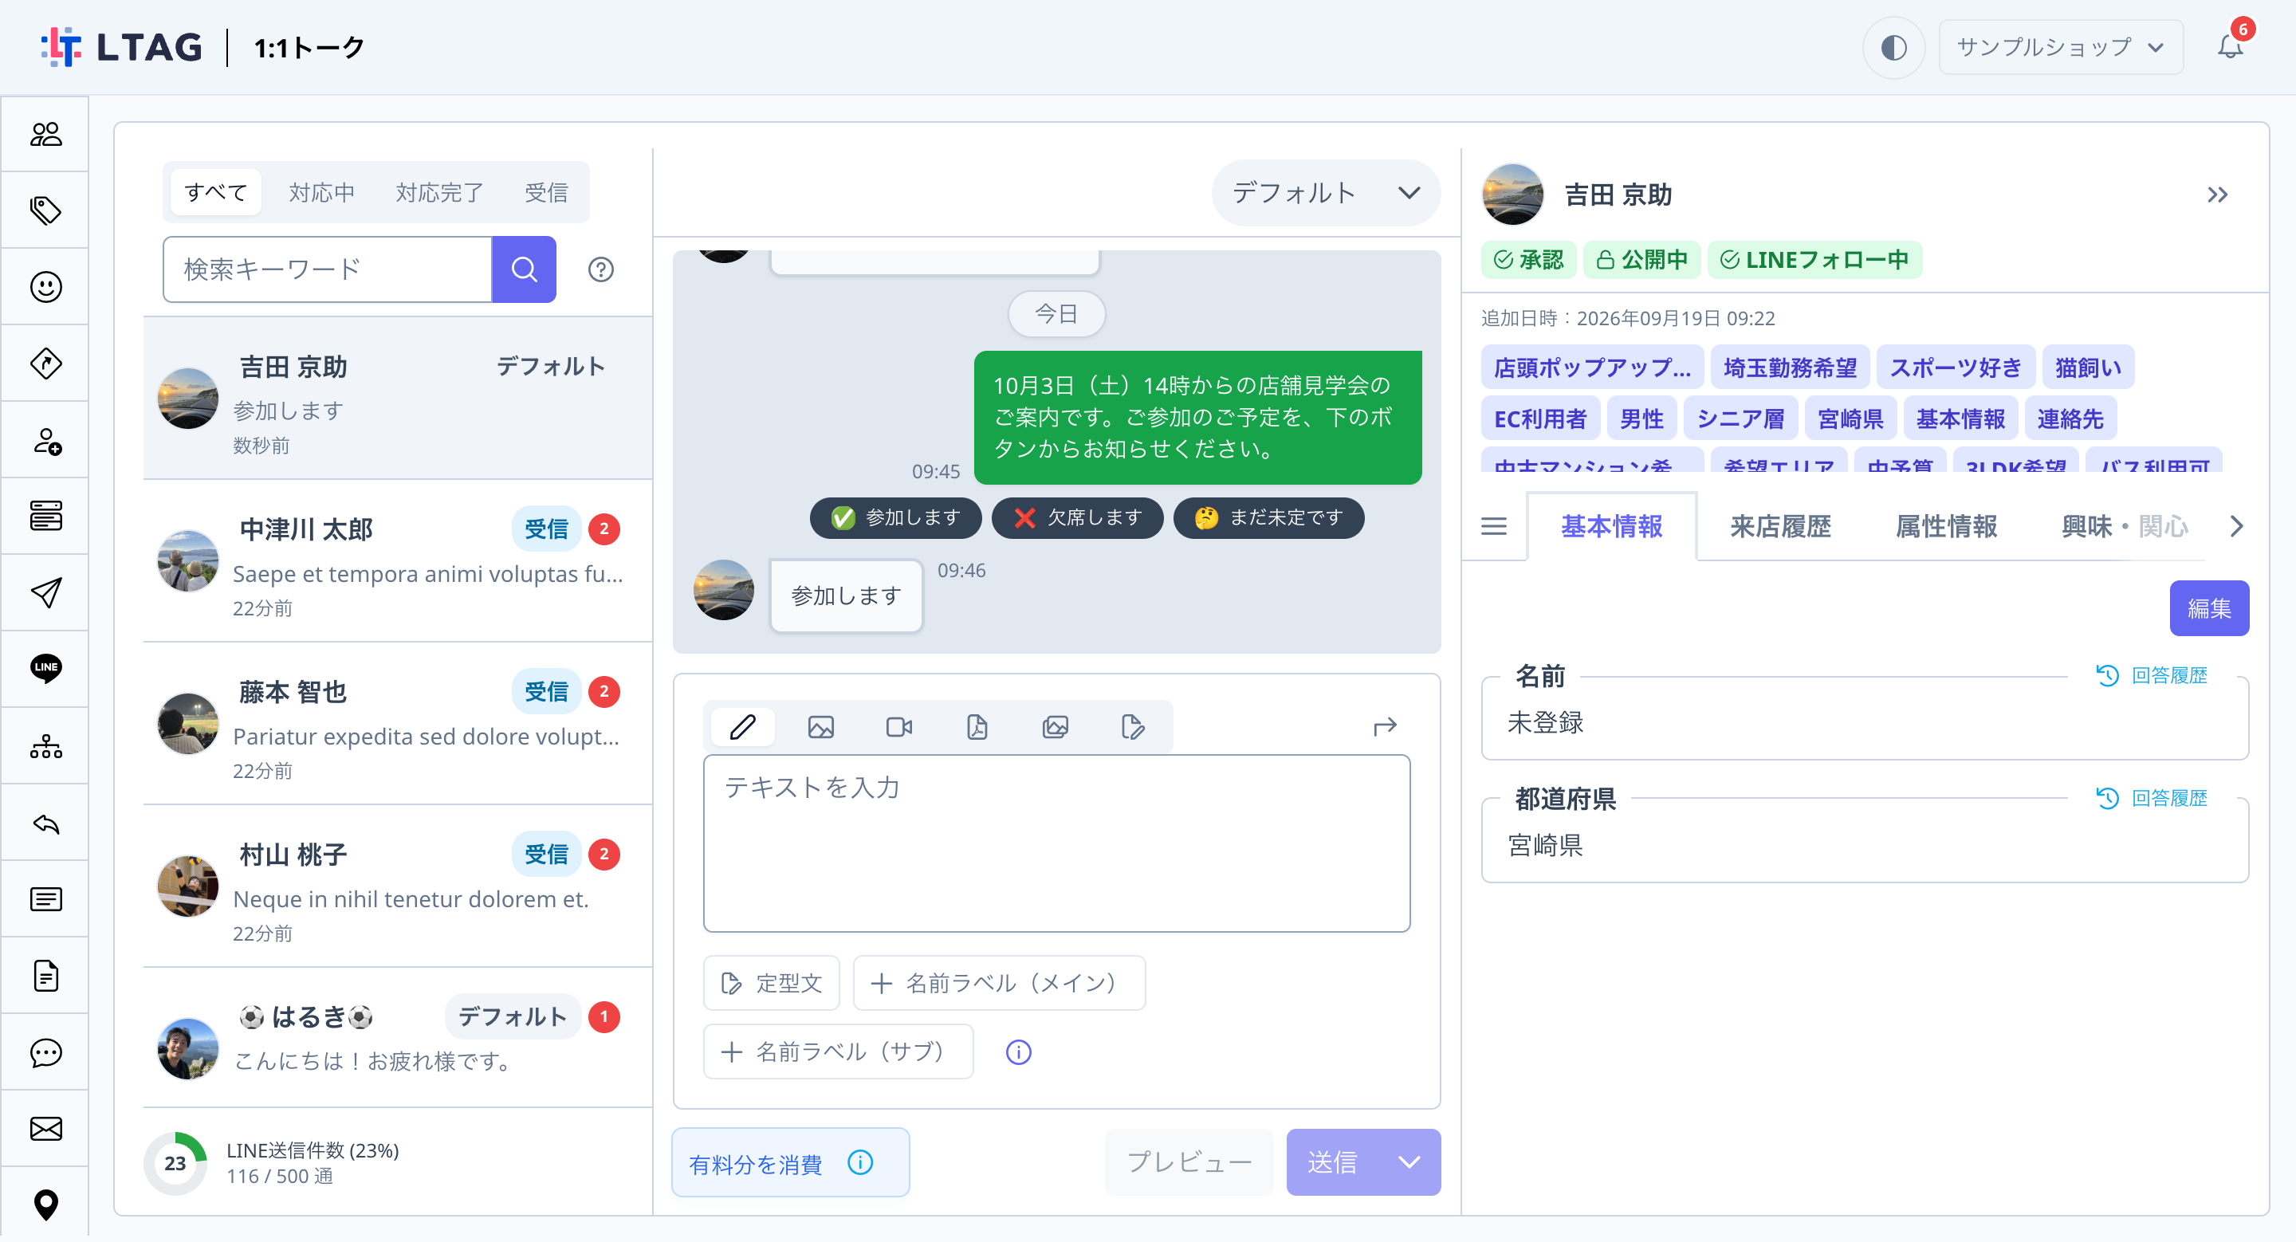Screen dimensions: 2296x1242
Task: Click the smiley face sidebar icon
Action: [45, 287]
